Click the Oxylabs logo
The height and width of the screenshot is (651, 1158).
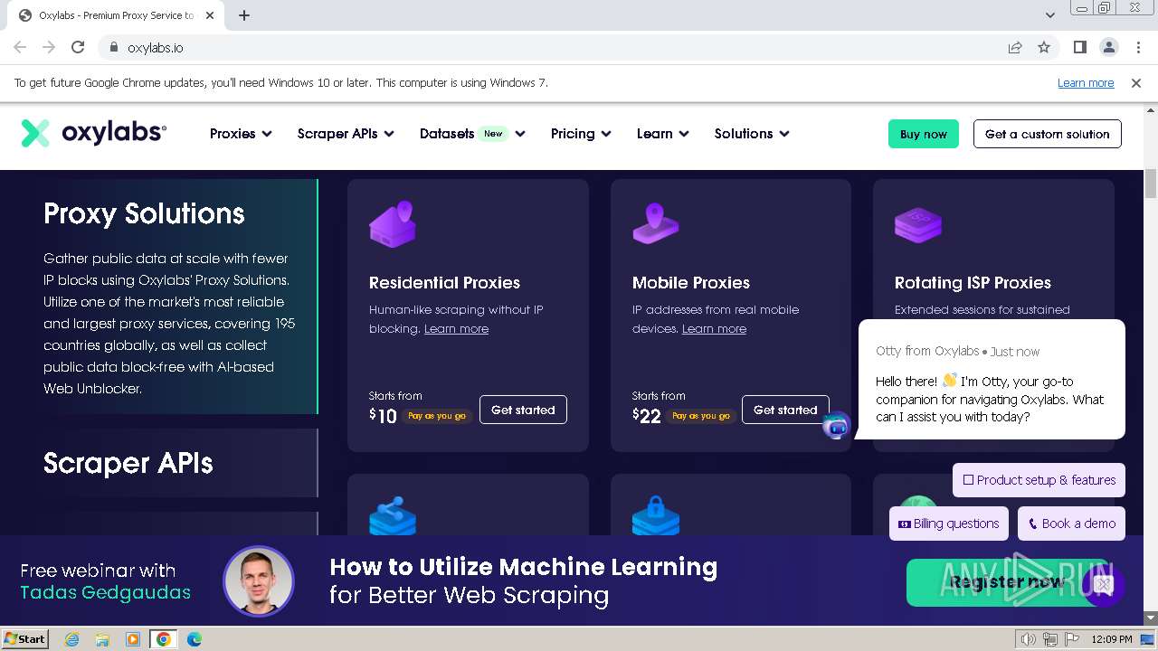(x=94, y=133)
